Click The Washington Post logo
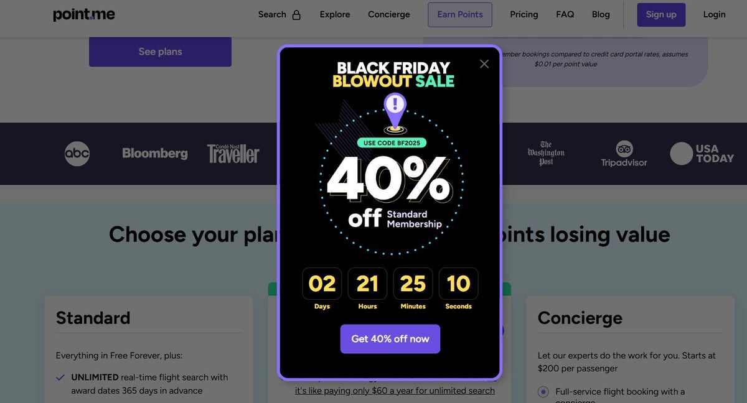 pyautogui.click(x=546, y=153)
